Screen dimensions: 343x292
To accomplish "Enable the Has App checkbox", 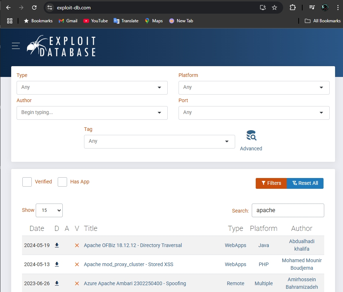I will (62, 182).
